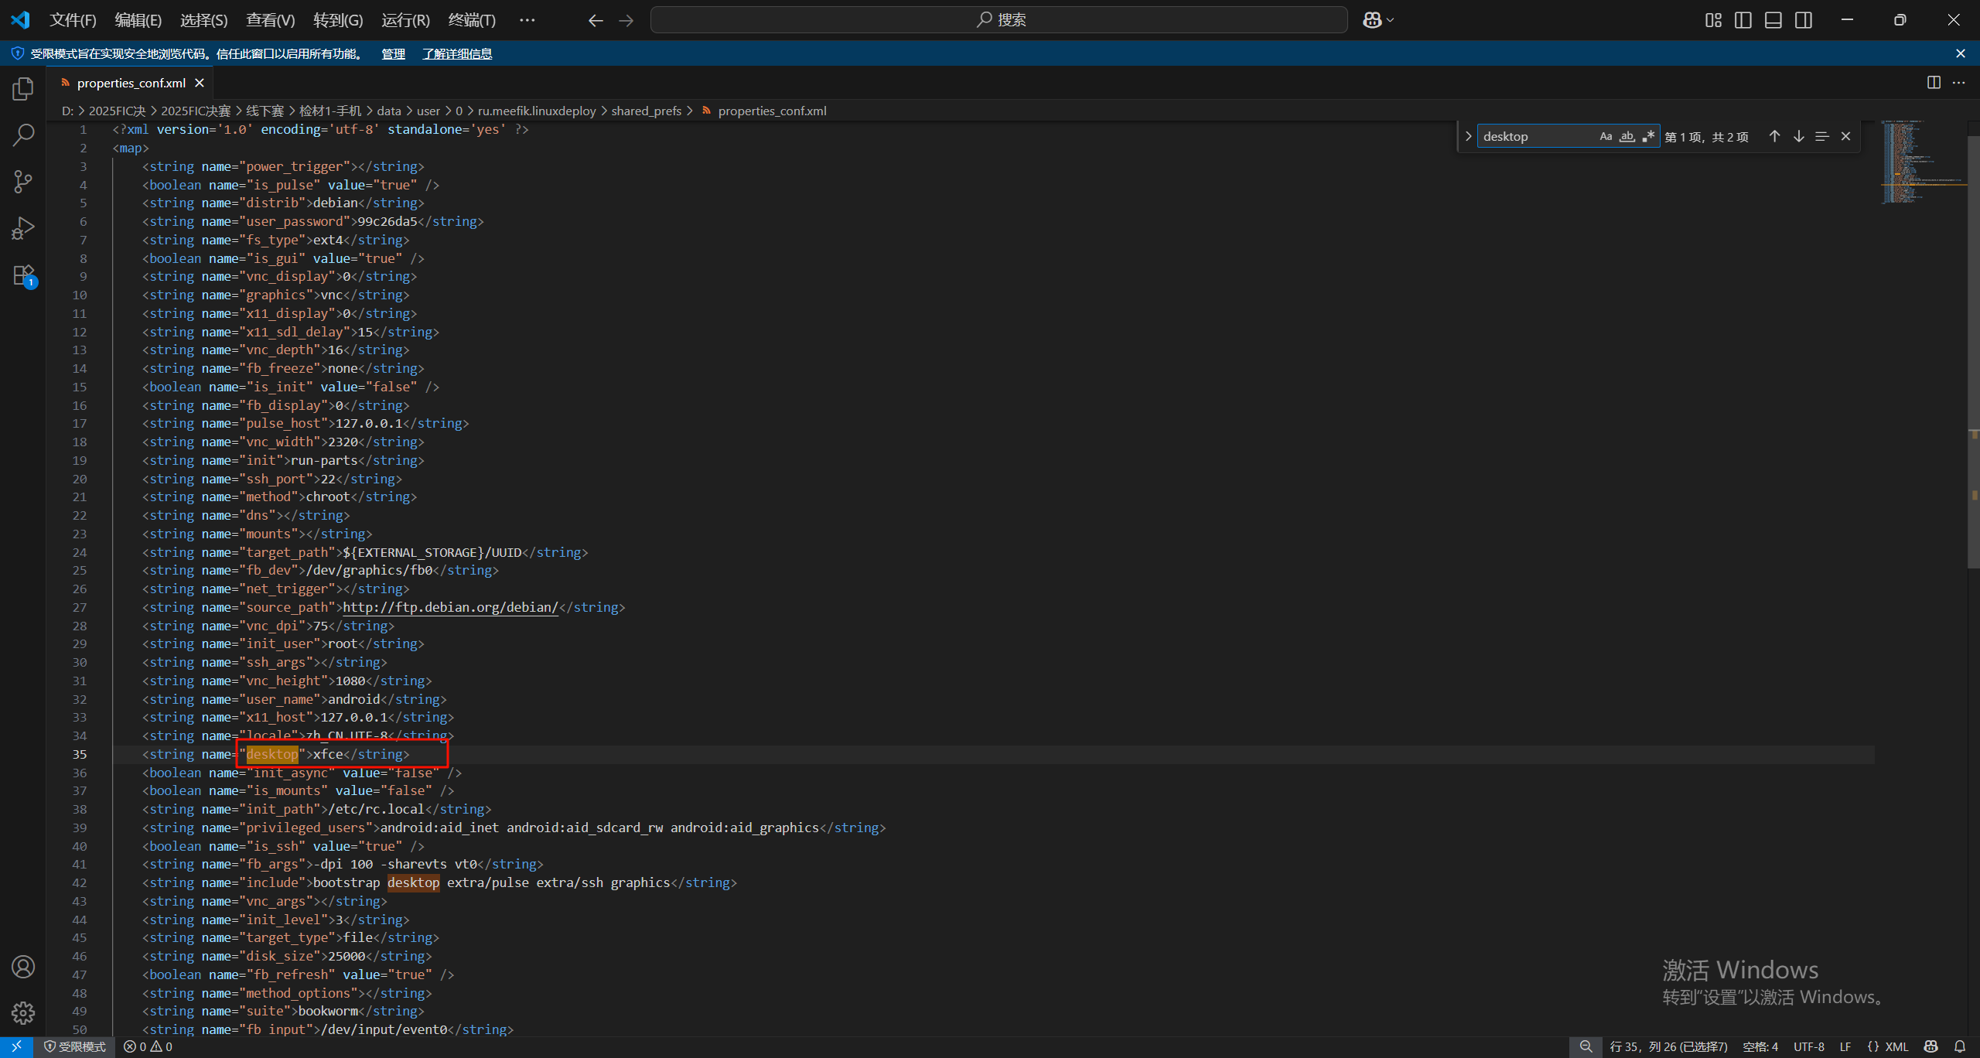This screenshot has height=1058, width=1980.
Task: Open the Accounts menu icon
Action: tap(23, 967)
